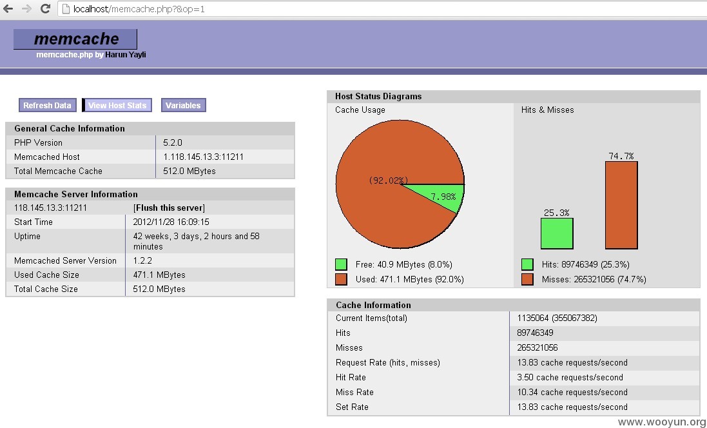Click the Total Cache Size 512.0 MBytes value
This screenshot has height=428, width=707.
(159, 289)
